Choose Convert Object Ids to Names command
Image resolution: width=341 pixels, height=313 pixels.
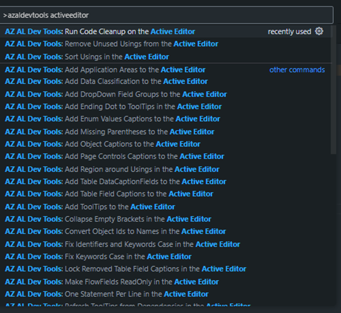166,231
